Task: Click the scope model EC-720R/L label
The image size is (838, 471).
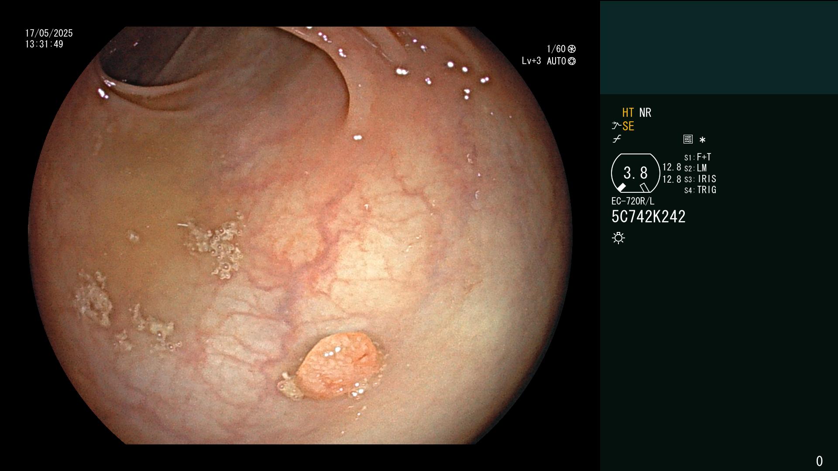Action: 633,201
